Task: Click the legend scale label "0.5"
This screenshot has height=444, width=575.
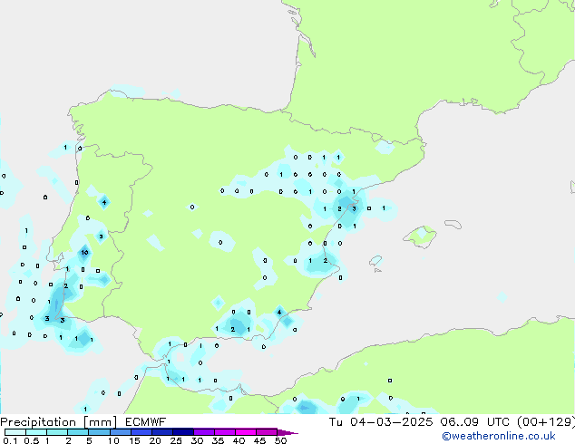Action: [31, 440]
